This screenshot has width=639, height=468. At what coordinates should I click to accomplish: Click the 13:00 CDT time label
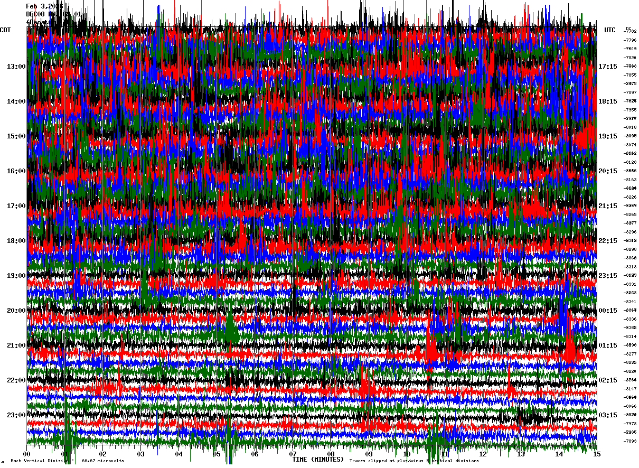(16, 67)
